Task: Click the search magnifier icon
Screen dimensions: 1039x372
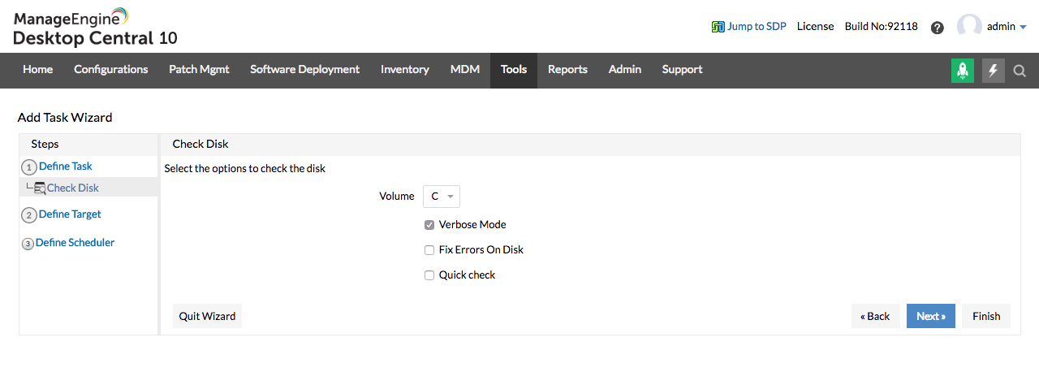Action: 1020,71
